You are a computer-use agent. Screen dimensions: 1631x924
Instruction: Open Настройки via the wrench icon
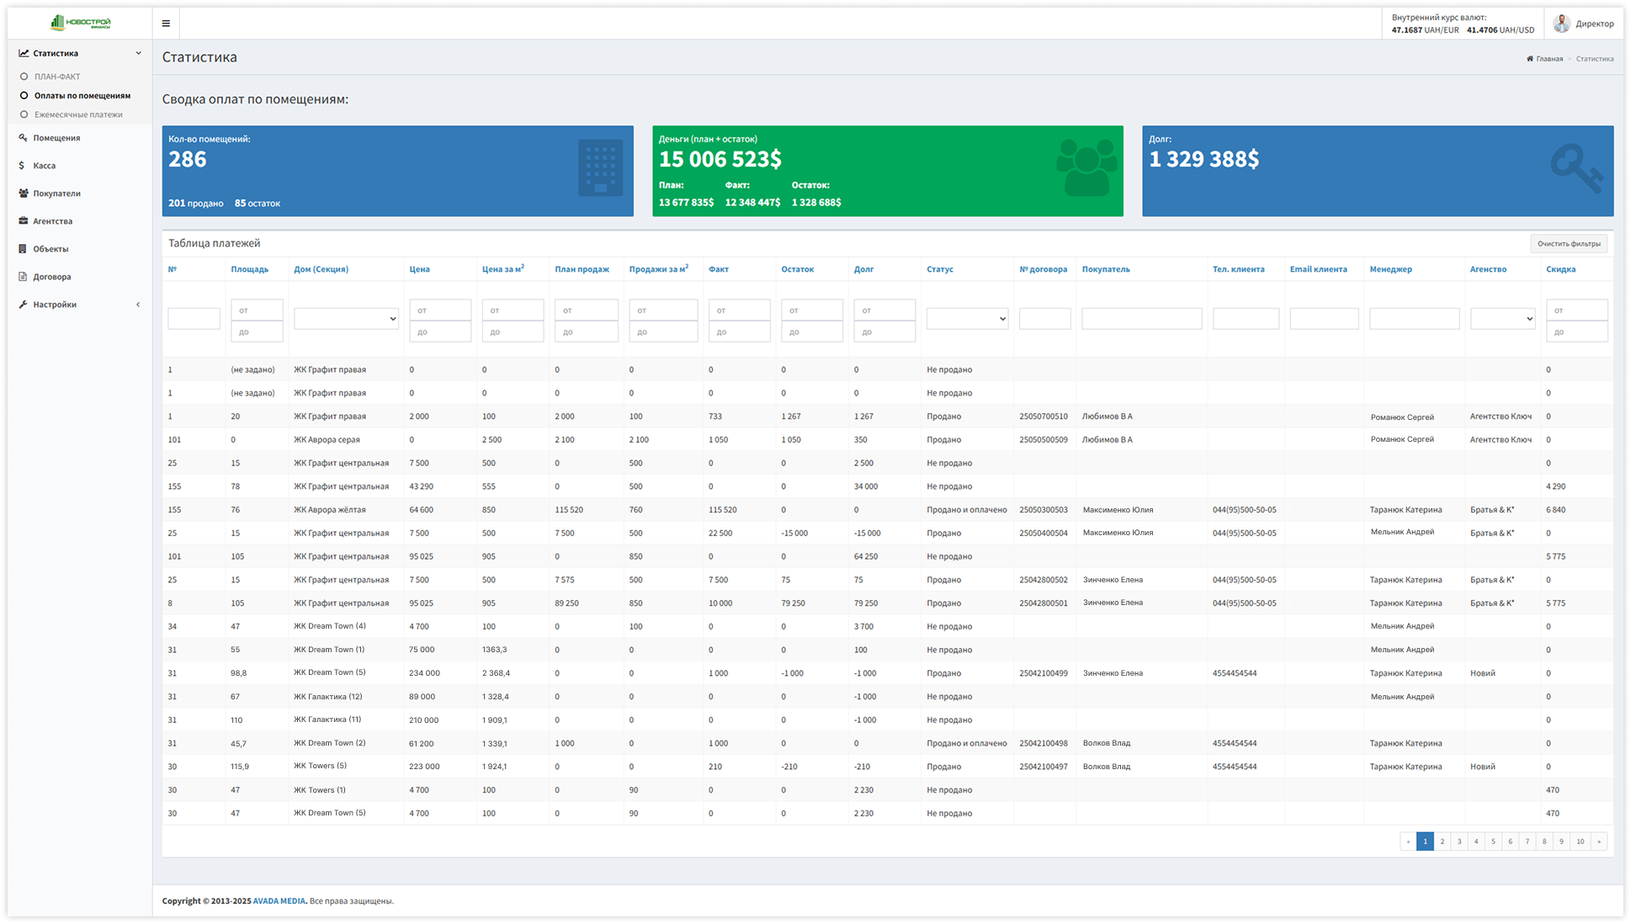pos(23,304)
